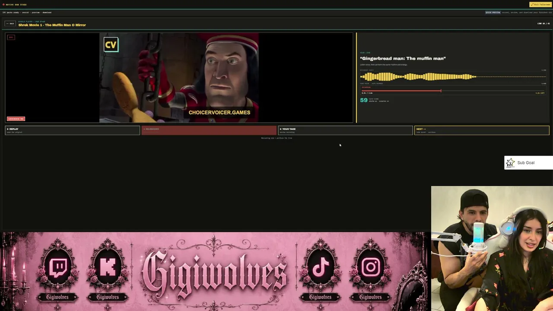This screenshot has width=553, height=311.
Task: Replay the original line
Action: click(73, 130)
